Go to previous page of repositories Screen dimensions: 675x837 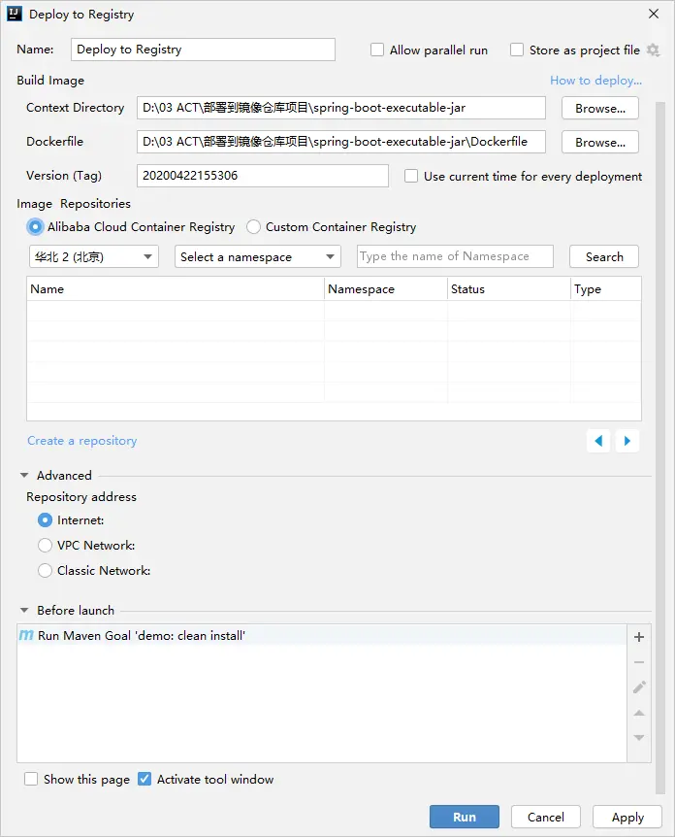click(598, 441)
